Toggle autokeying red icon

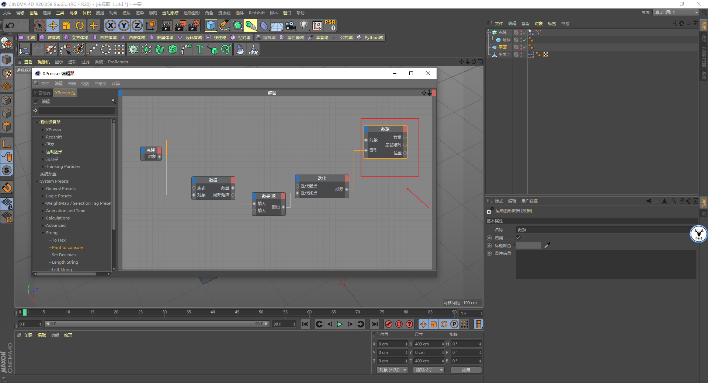coord(399,324)
